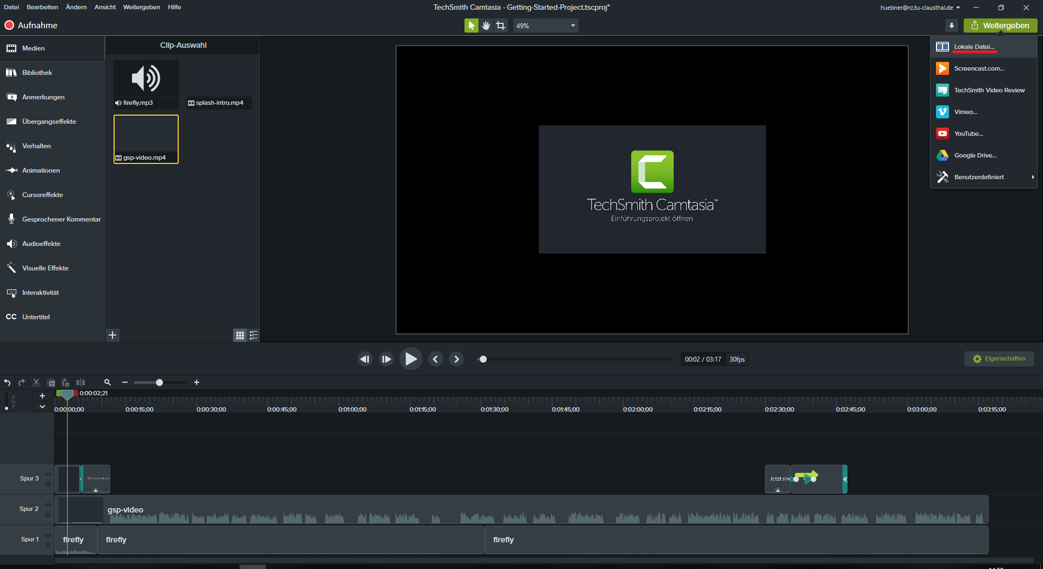Open the canvas zoom 49% dropdown

545,26
